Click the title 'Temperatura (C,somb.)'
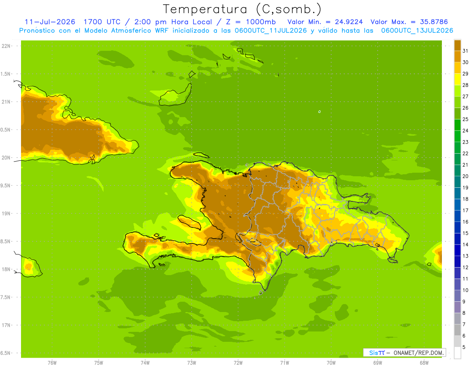Viewport: 476px width, 368px height. tap(242, 9)
